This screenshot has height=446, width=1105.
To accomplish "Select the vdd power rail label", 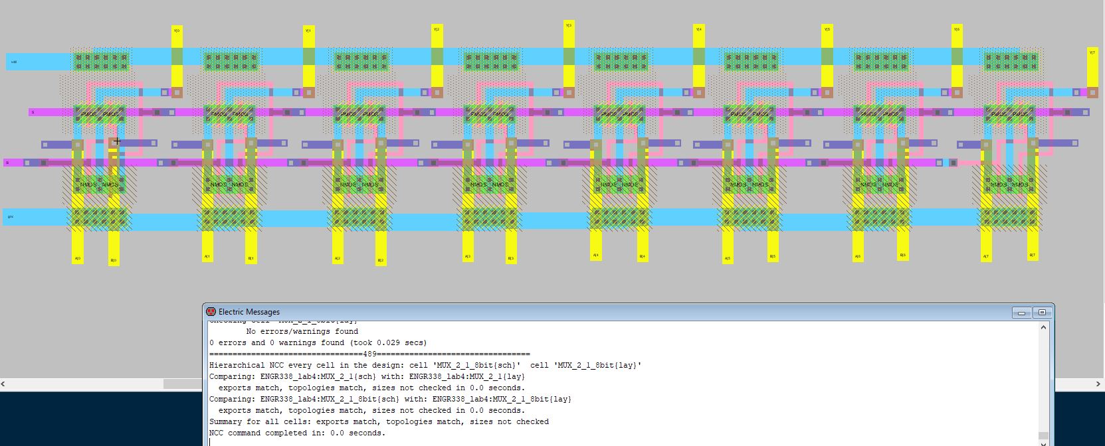I will point(14,62).
